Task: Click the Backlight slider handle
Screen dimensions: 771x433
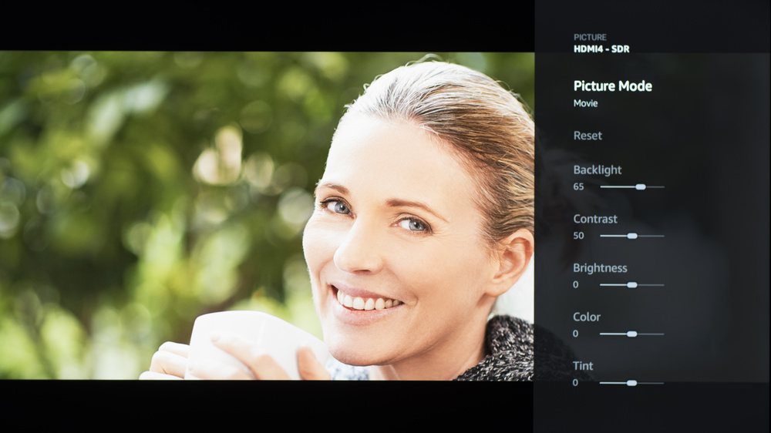Action: coord(640,186)
